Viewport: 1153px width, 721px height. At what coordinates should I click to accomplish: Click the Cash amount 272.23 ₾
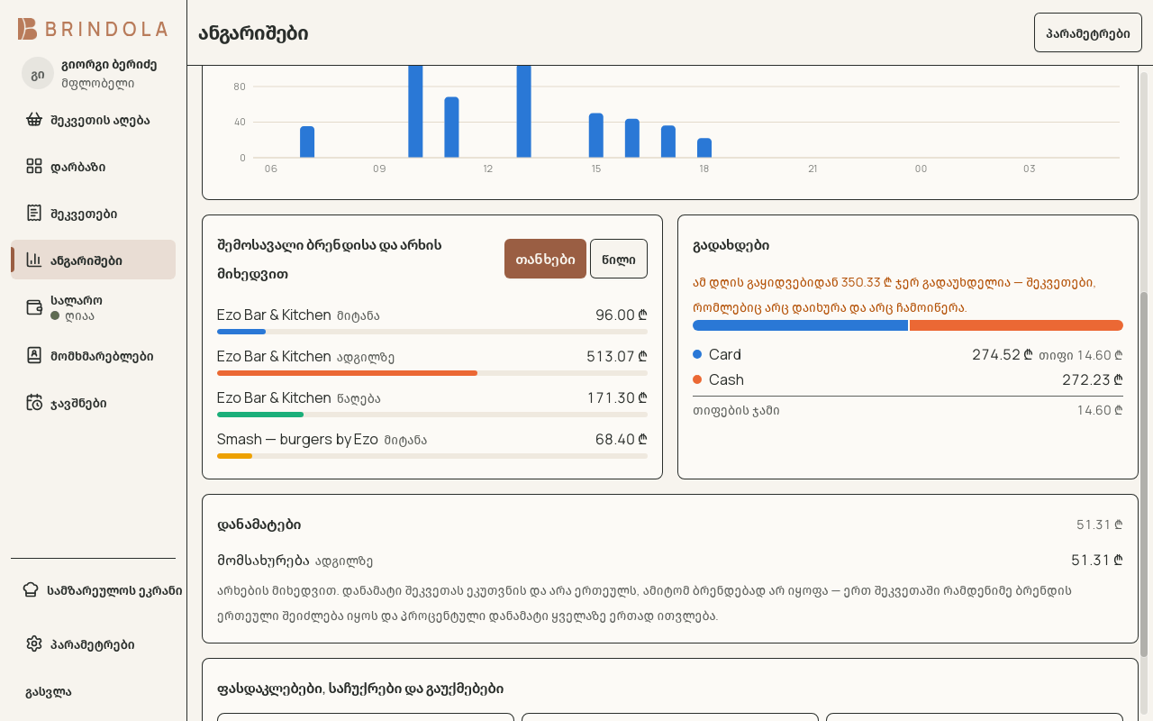pos(1093,379)
